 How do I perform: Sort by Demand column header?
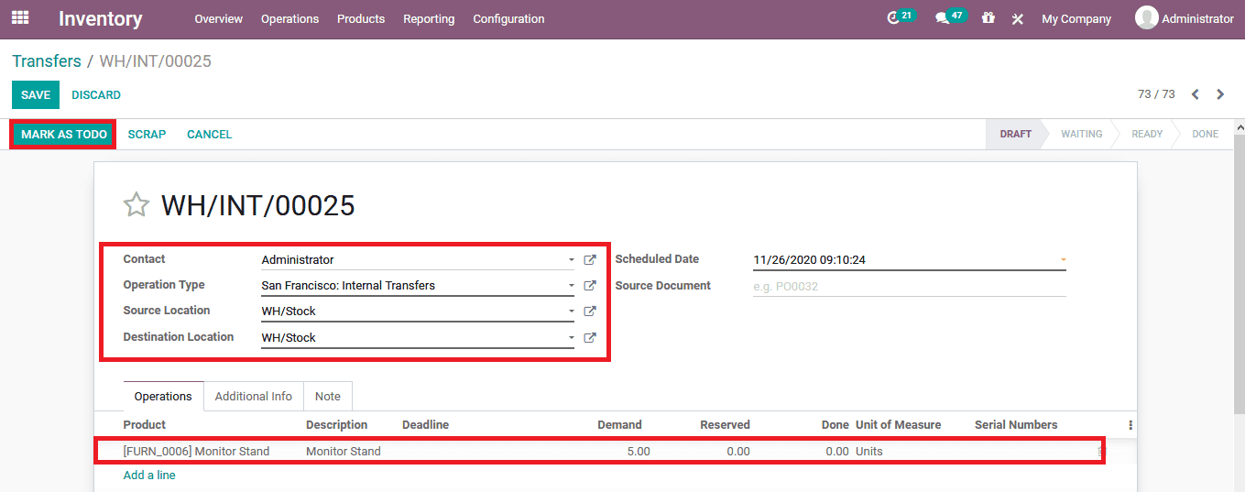point(619,425)
